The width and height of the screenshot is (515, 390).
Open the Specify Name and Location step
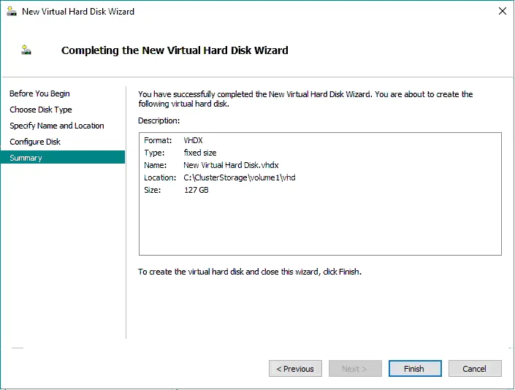[57, 126]
